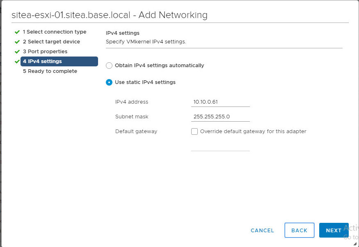Click the Add Networking dialog title
This screenshot has width=359, height=247.
pyautogui.click(x=110, y=15)
